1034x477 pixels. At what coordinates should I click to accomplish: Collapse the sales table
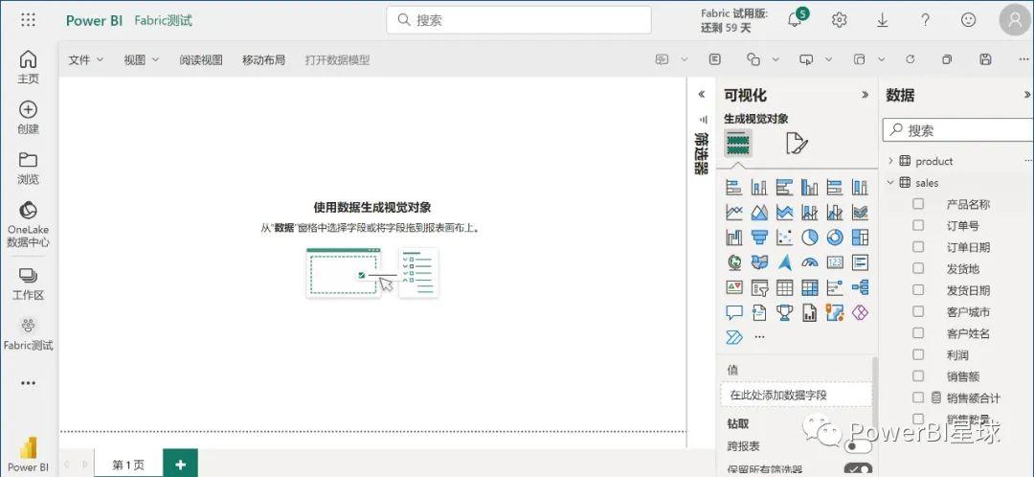pos(890,183)
